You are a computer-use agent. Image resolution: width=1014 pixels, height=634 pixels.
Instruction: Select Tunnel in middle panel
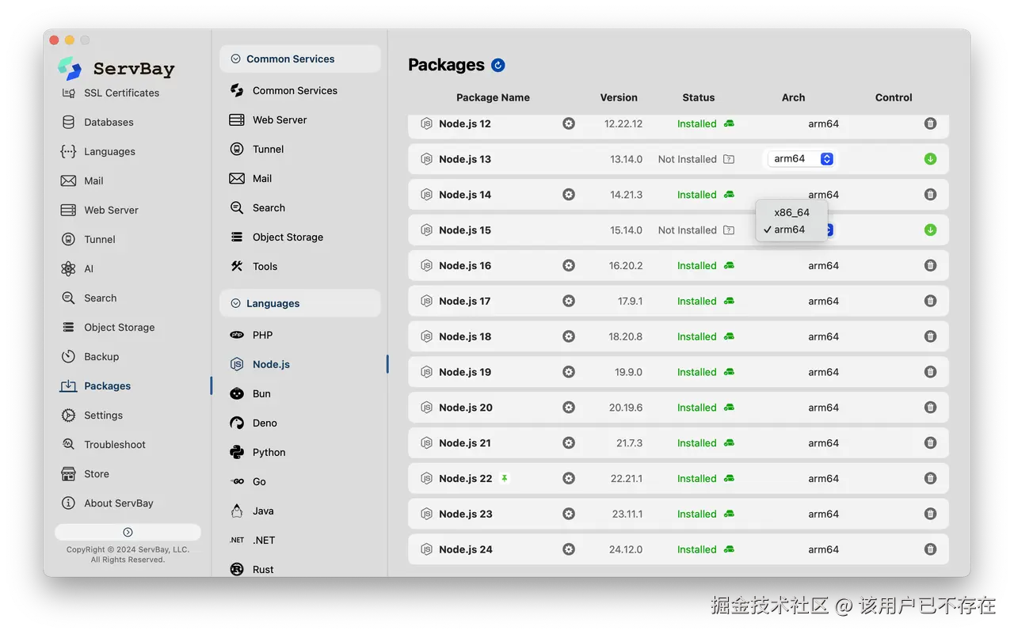pos(257,149)
